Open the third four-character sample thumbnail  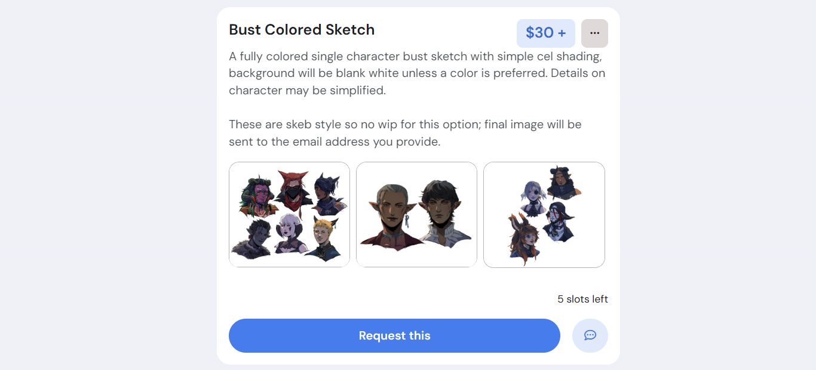pyautogui.click(x=544, y=215)
